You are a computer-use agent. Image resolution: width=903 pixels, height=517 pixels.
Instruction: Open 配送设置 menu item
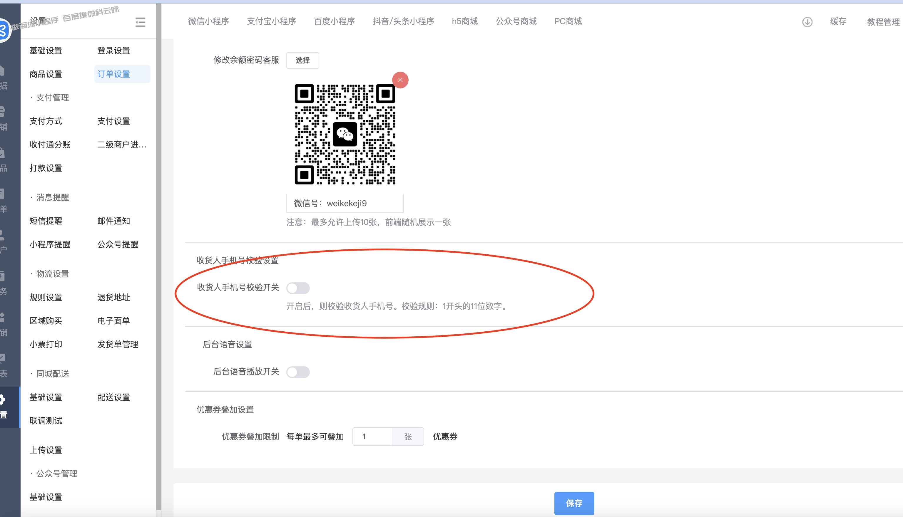[x=114, y=397]
